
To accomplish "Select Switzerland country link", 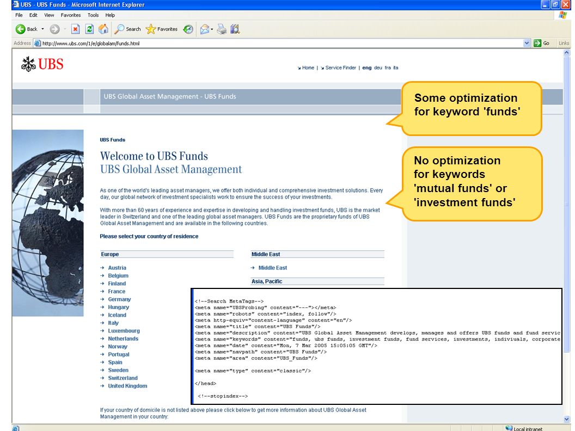I will pyautogui.click(x=123, y=378).
